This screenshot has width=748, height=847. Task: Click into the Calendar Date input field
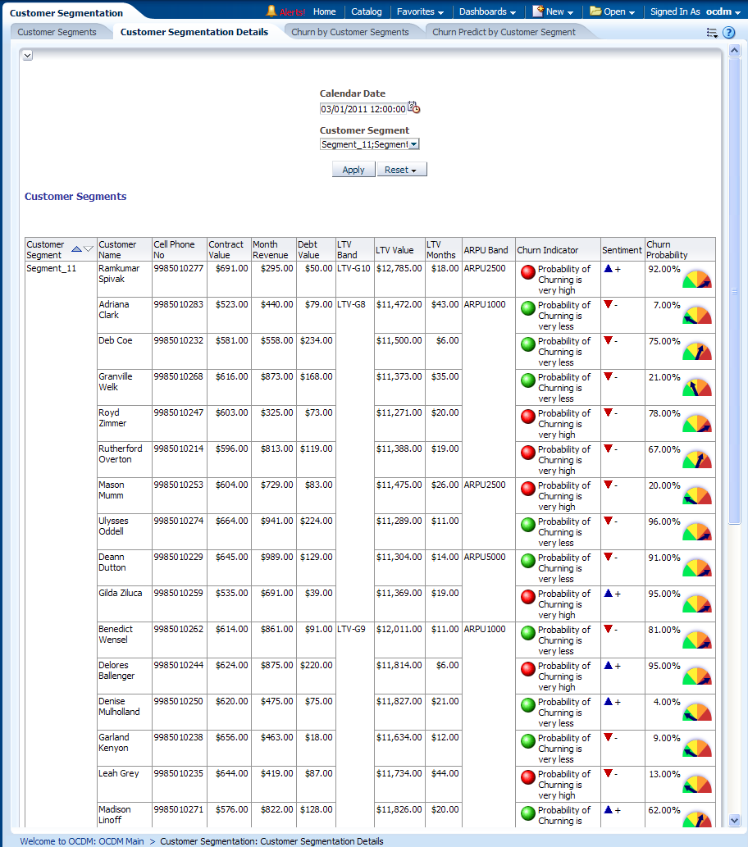[x=363, y=108]
